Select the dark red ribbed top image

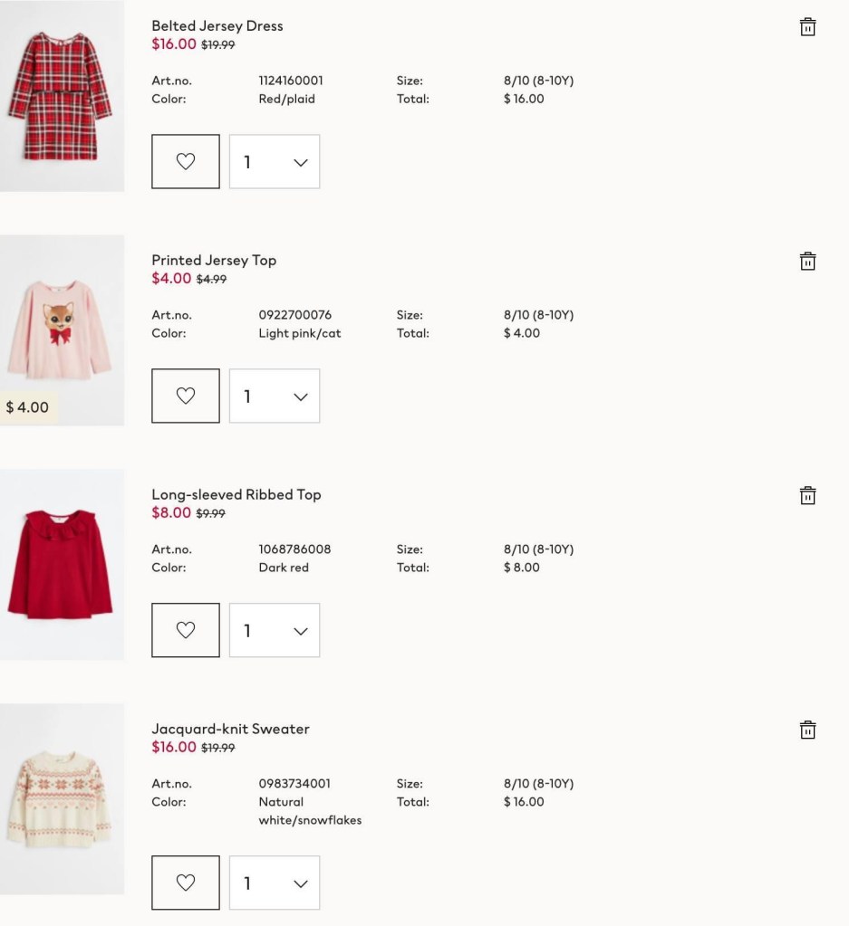pos(63,565)
